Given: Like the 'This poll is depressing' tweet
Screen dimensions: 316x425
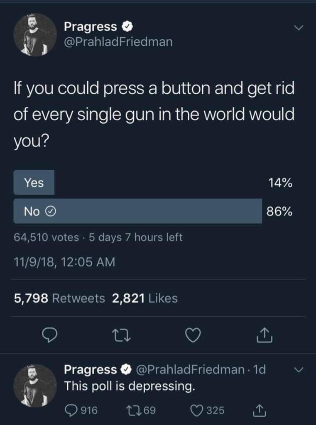Looking at the screenshot, I should [x=196, y=410].
